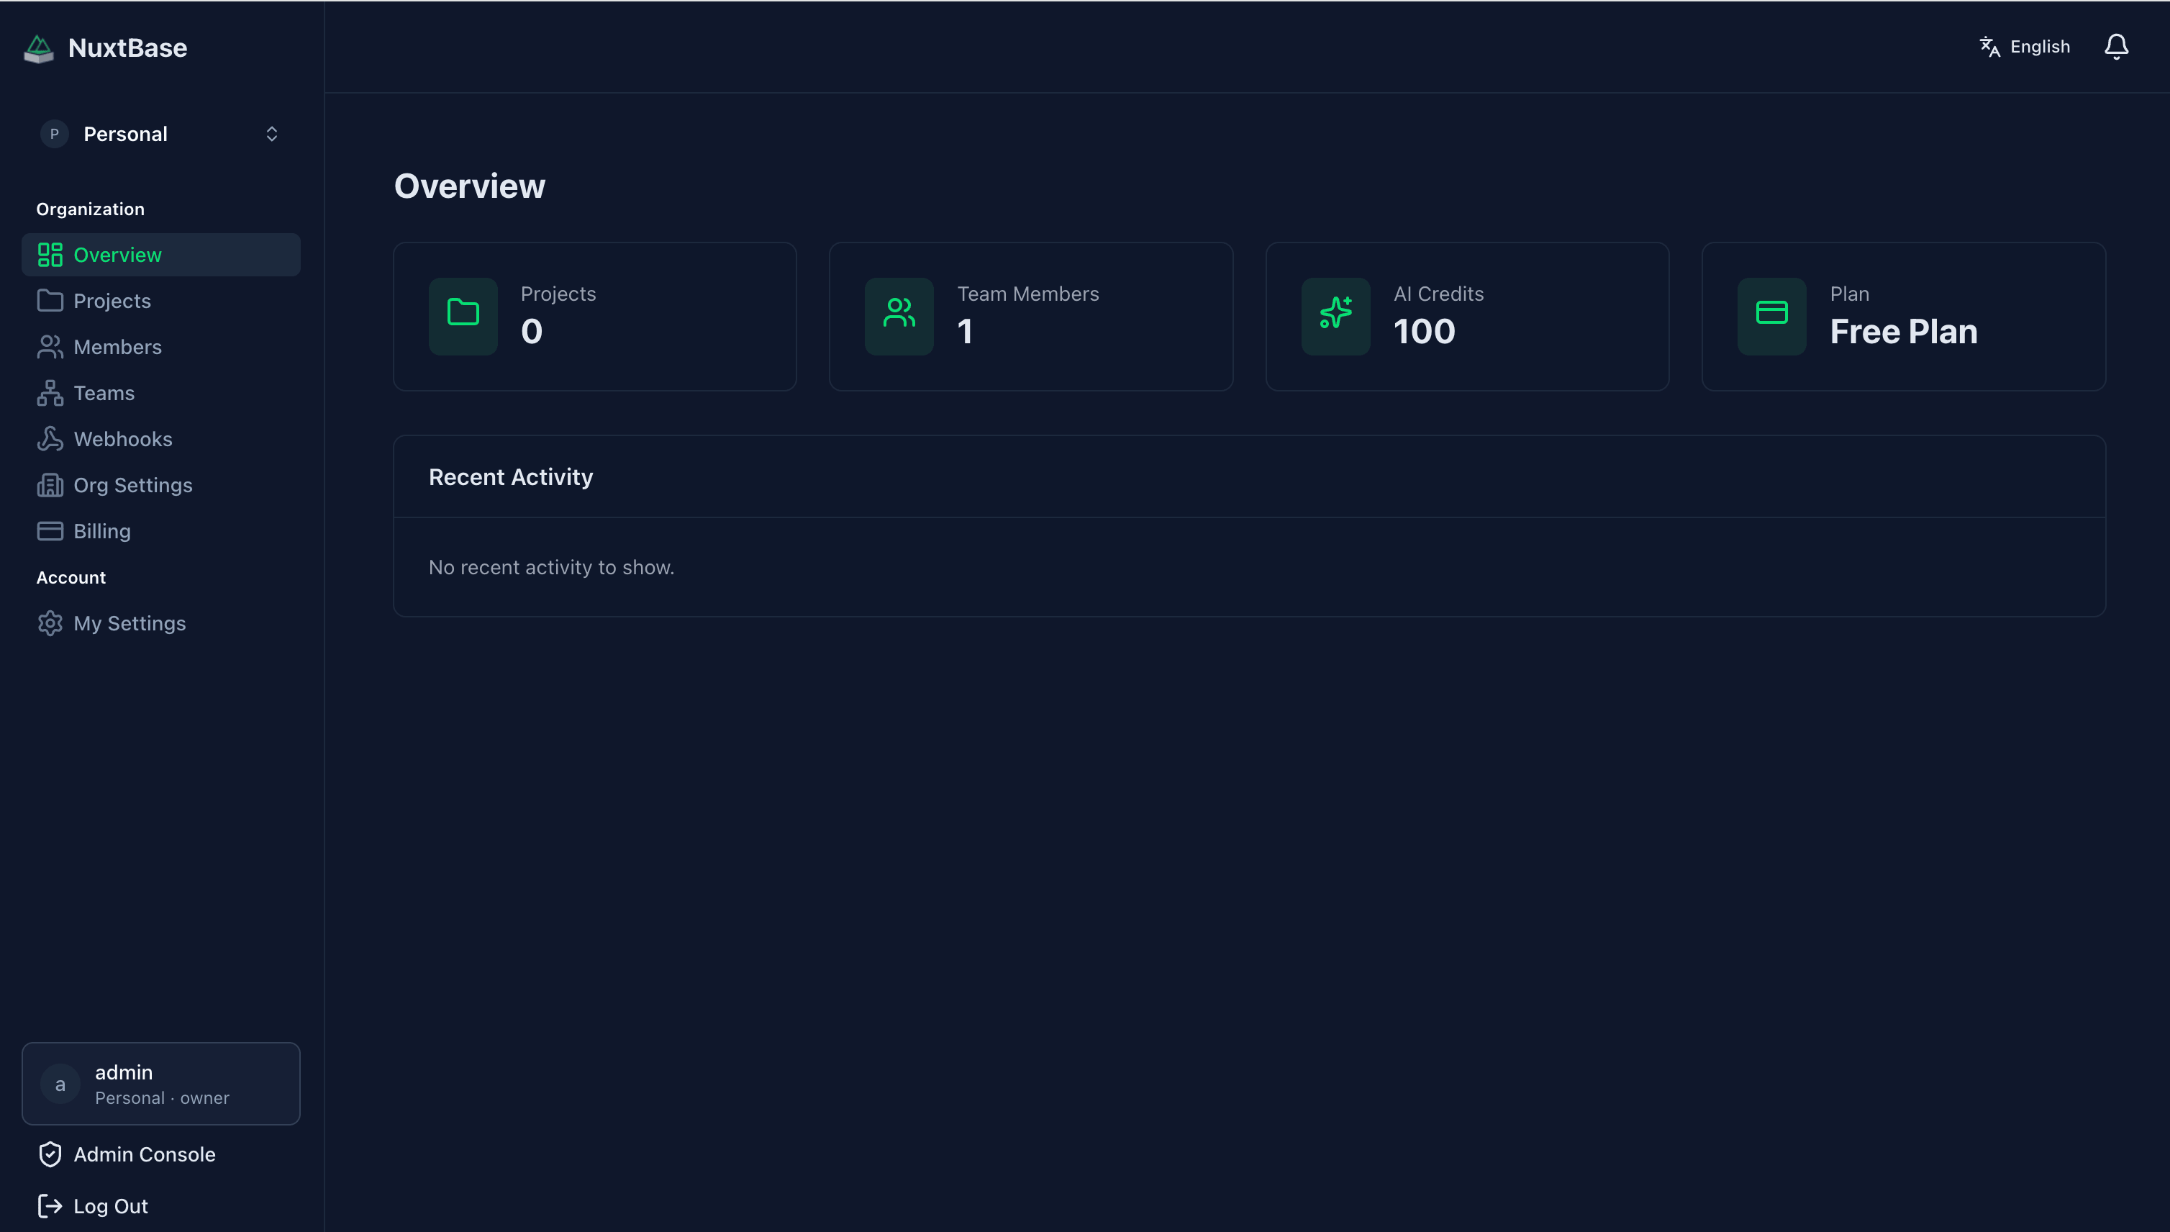This screenshot has width=2170, height=1232.
Task: Click the Teams hierarchy icon
Action: coord(50,393)
